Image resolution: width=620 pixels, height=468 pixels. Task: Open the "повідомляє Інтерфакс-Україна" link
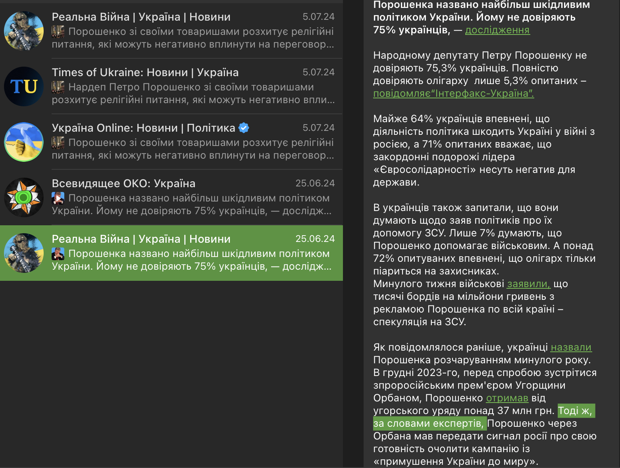pos(453,94)
